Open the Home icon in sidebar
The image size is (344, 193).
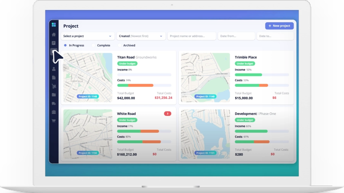(54, 35)
